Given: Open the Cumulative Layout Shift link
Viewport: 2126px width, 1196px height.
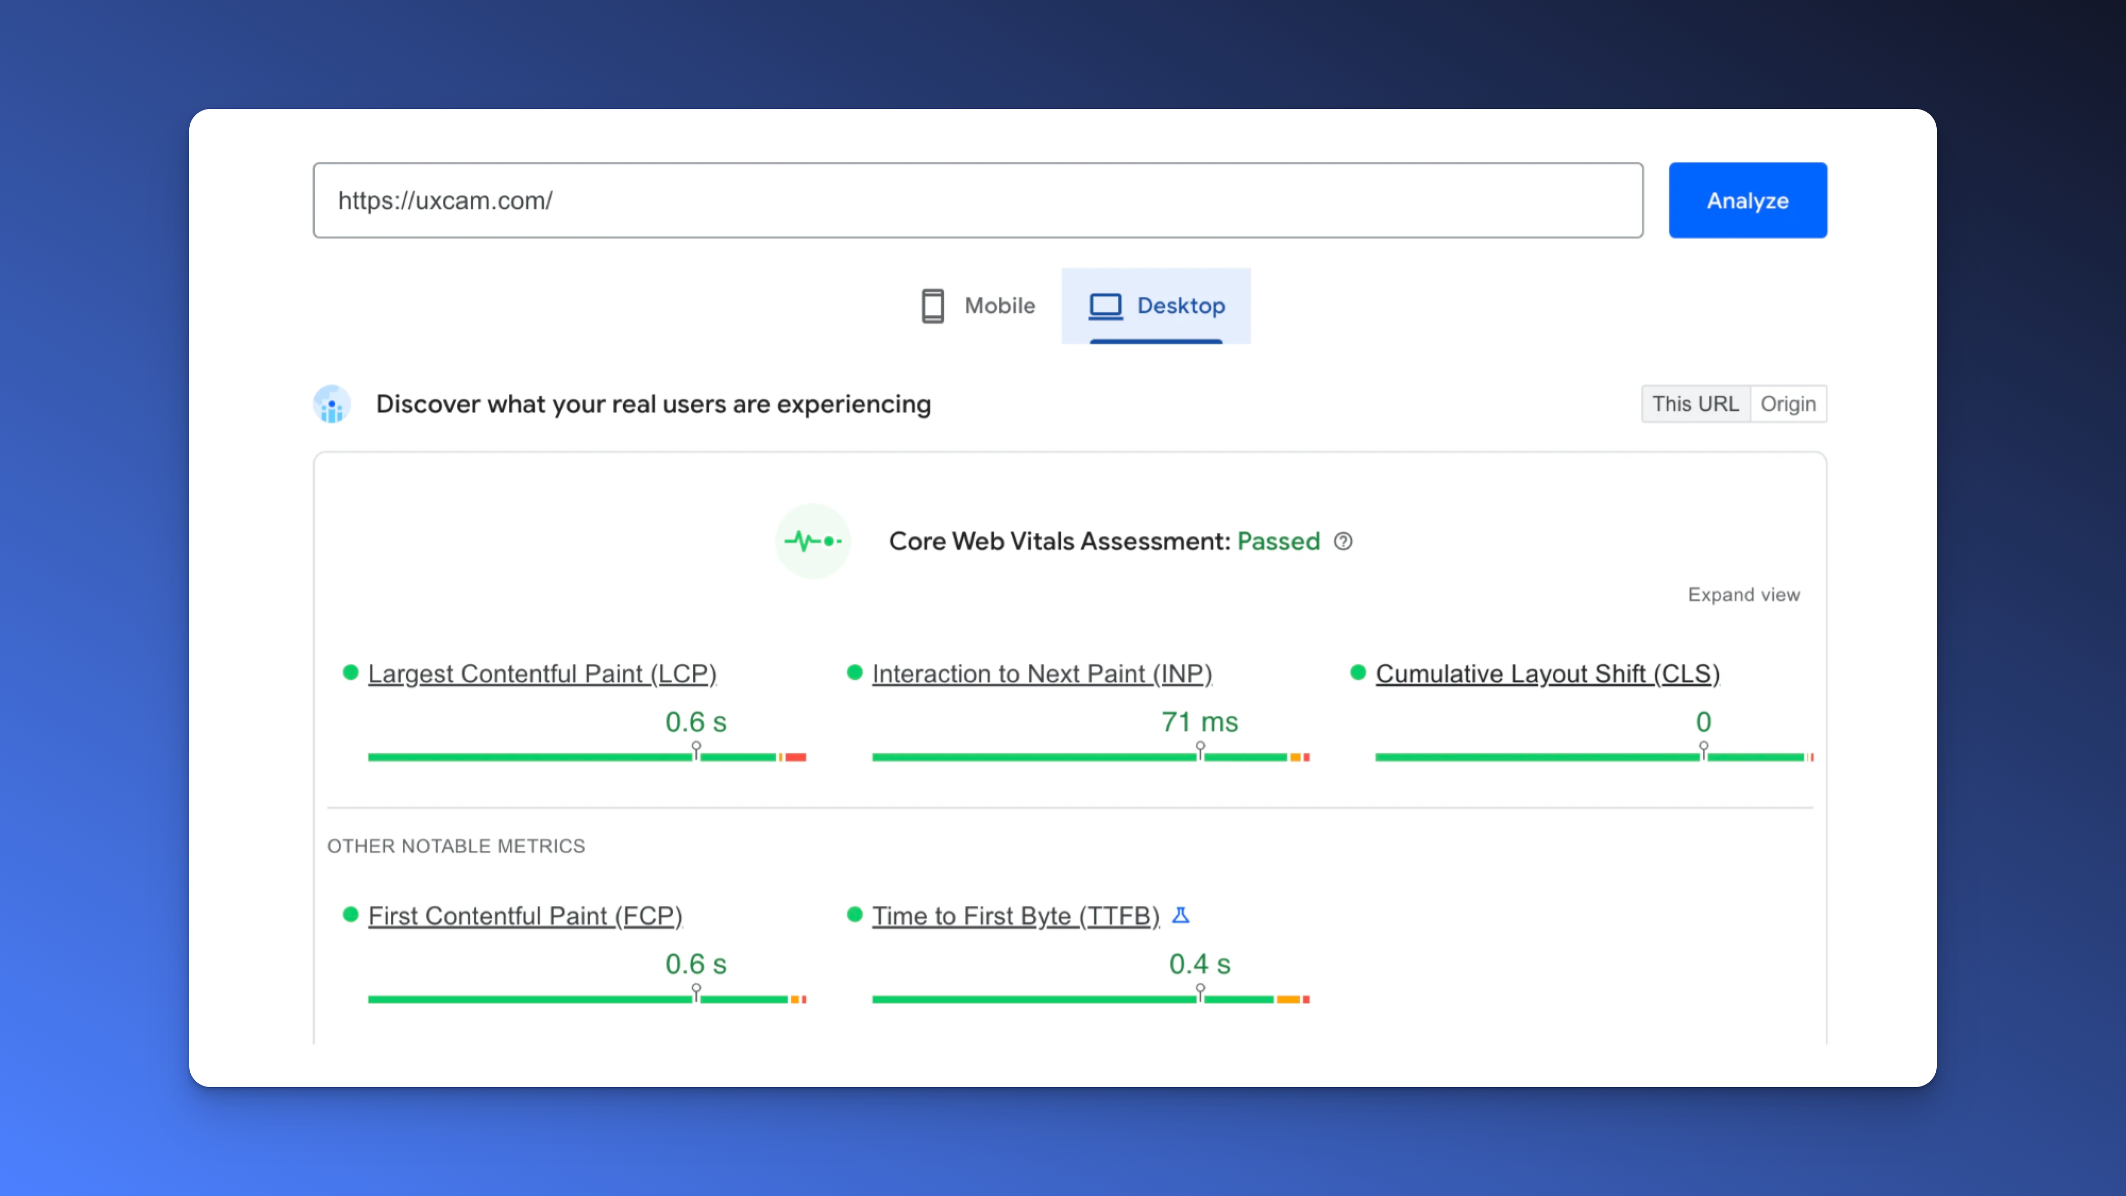Looking at the screenshot, I should 1547,673.
